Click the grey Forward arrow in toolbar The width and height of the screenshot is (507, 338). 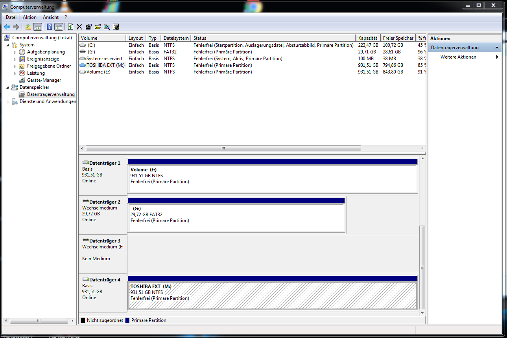point(16,27)
